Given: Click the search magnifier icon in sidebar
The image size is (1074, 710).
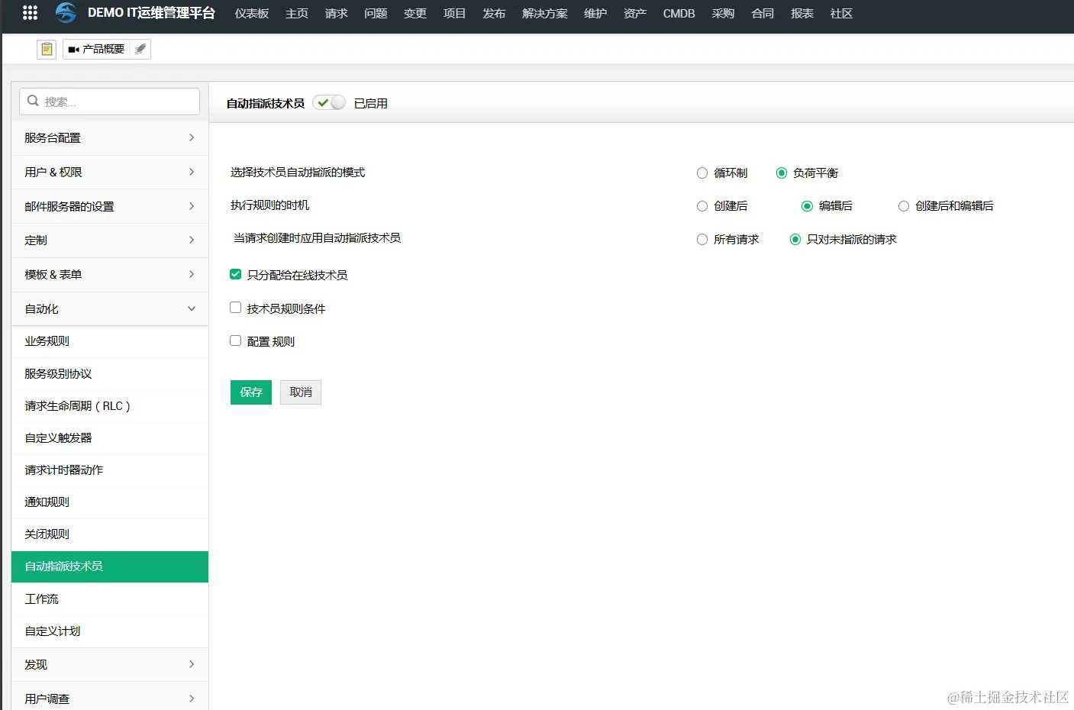Looking at the screenshot, I should 33,100.
